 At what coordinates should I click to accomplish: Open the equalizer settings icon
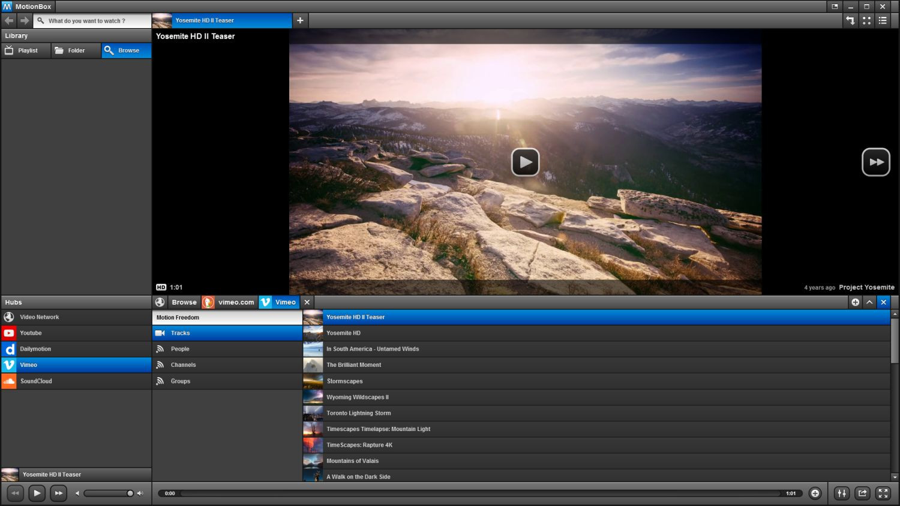click(x=842, y=493)
